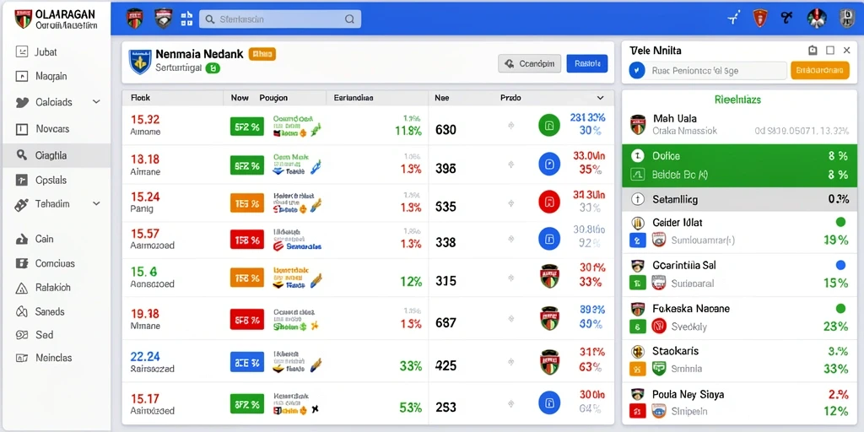The image size is (864, 432).
Task: Click the red shield icon at top right
Action: click(x=760, y=19)
